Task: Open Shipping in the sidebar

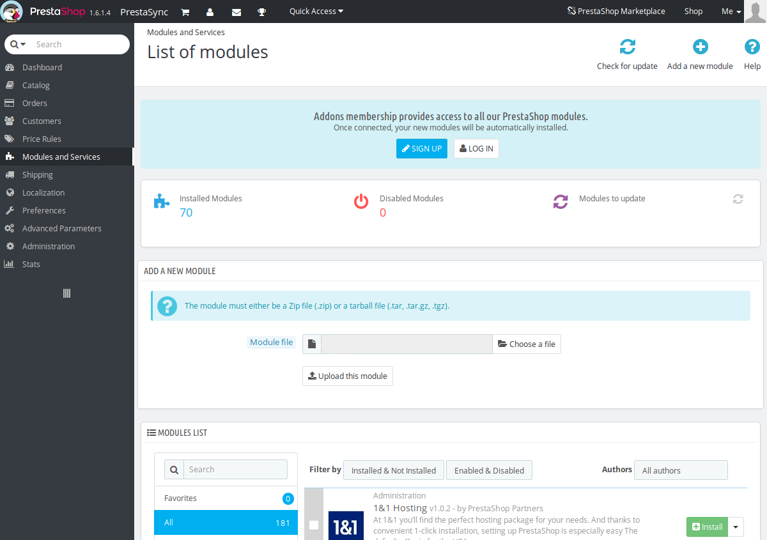Action: pos(66,174)
